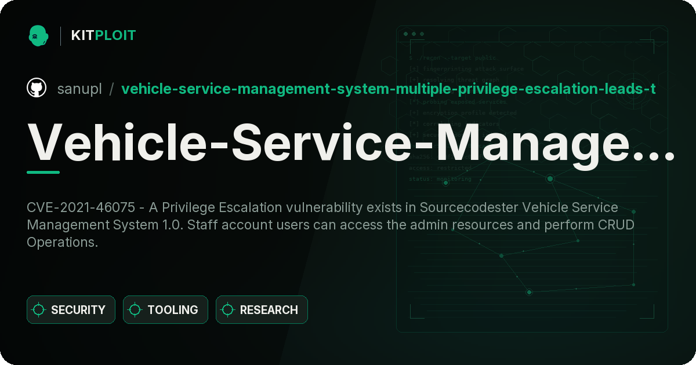Select the CVE-2021-46075 description paragraph
The image size is (696, 365).
coord(331,225)
